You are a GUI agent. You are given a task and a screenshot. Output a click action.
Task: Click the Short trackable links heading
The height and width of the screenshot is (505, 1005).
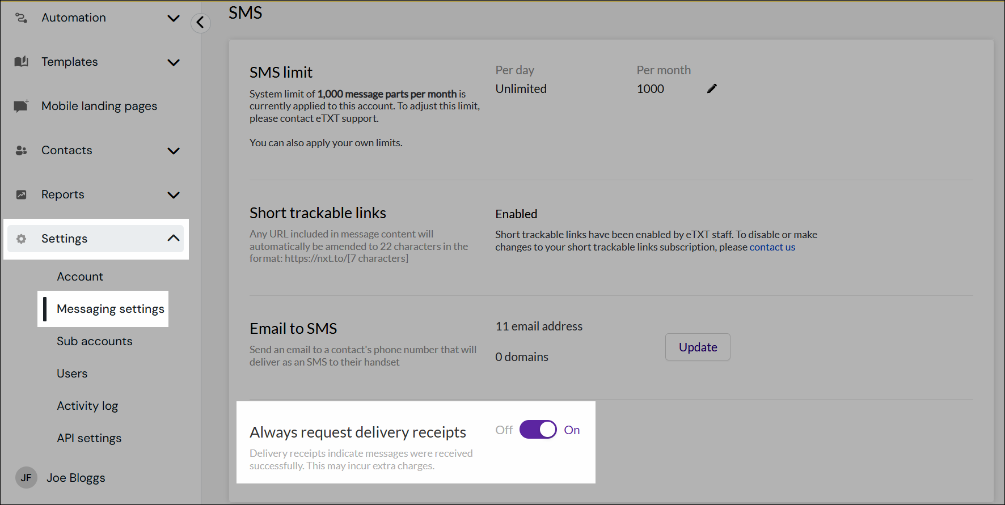click(x=318, y=213)
